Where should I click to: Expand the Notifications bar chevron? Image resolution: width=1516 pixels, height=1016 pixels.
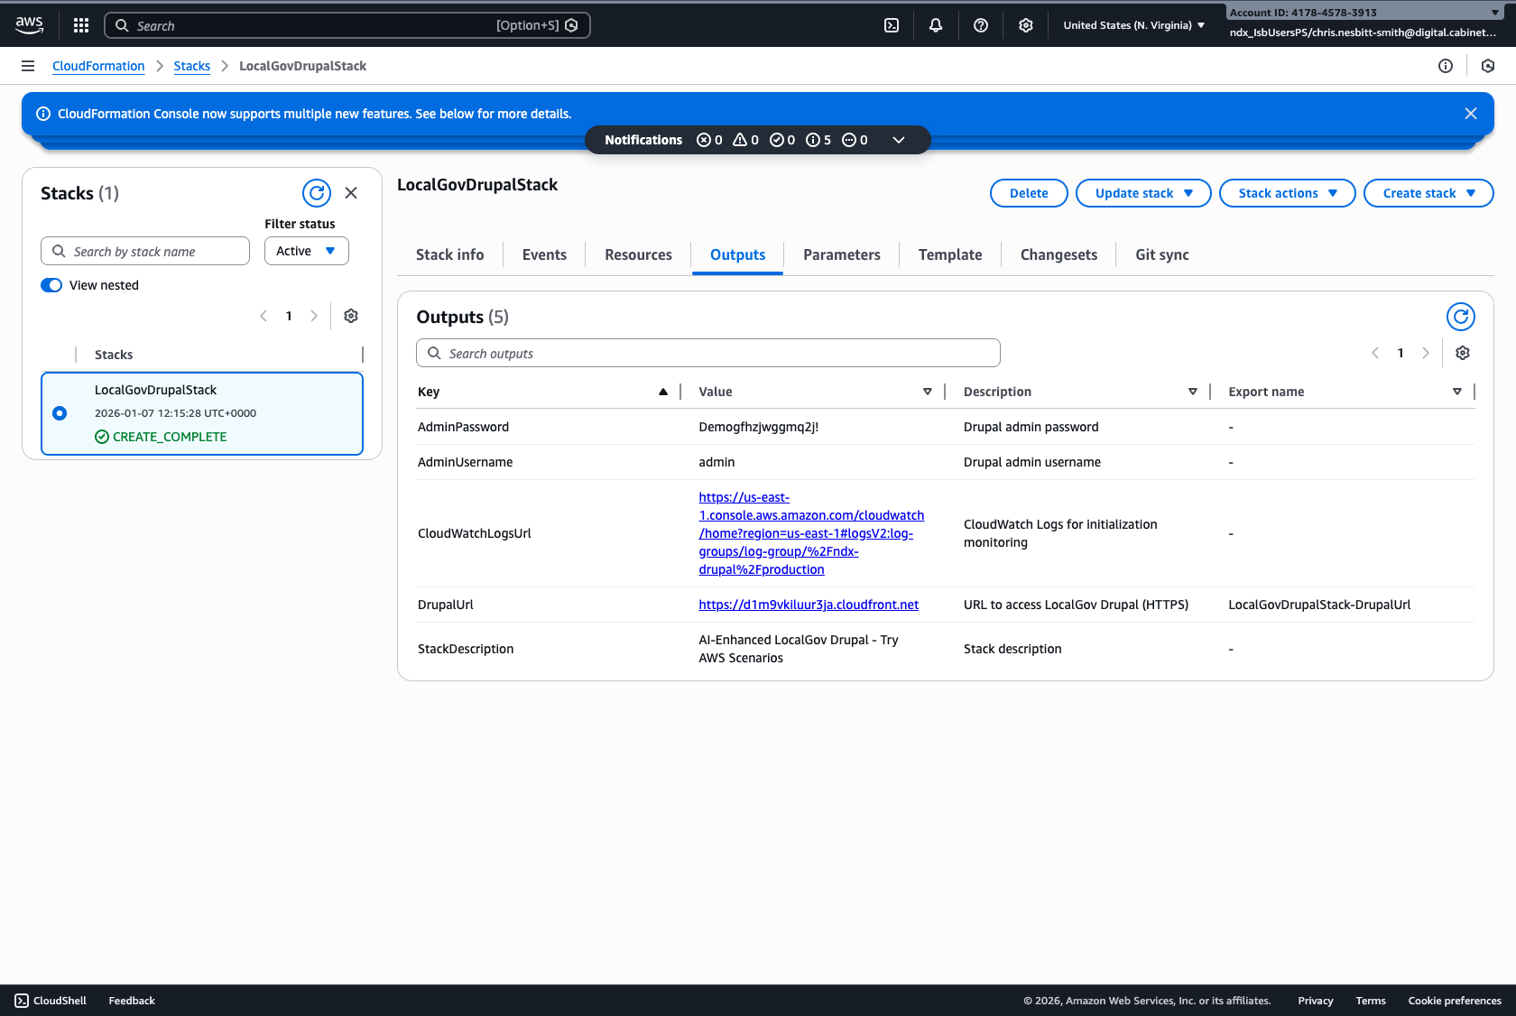pyautogui.click(x=899, y=140)
